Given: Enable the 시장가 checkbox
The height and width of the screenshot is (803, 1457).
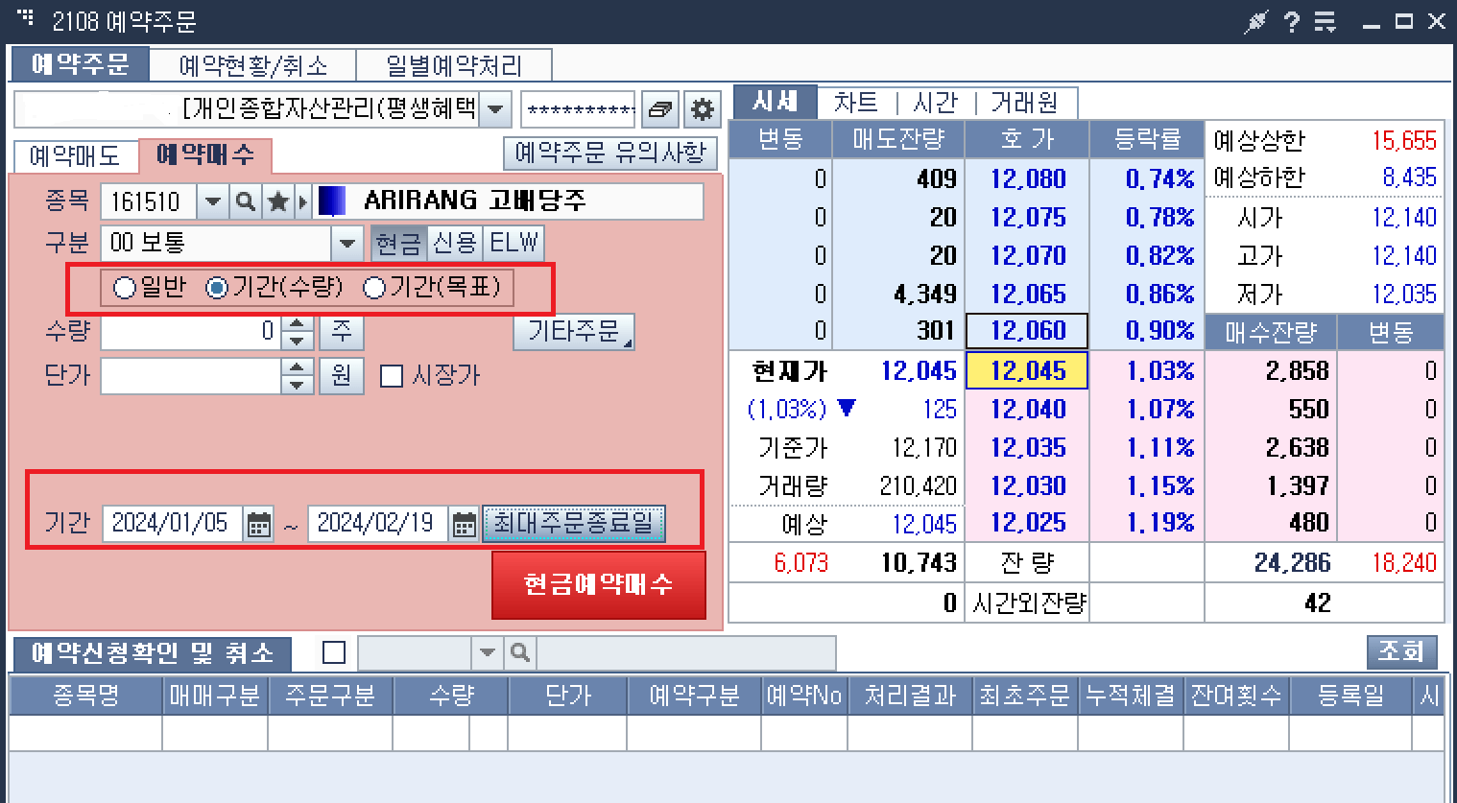Looking at the screenshot, I should click(391, 376).
